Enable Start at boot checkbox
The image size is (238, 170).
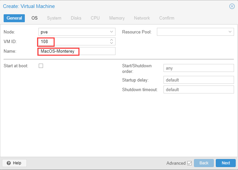(41, 66)
